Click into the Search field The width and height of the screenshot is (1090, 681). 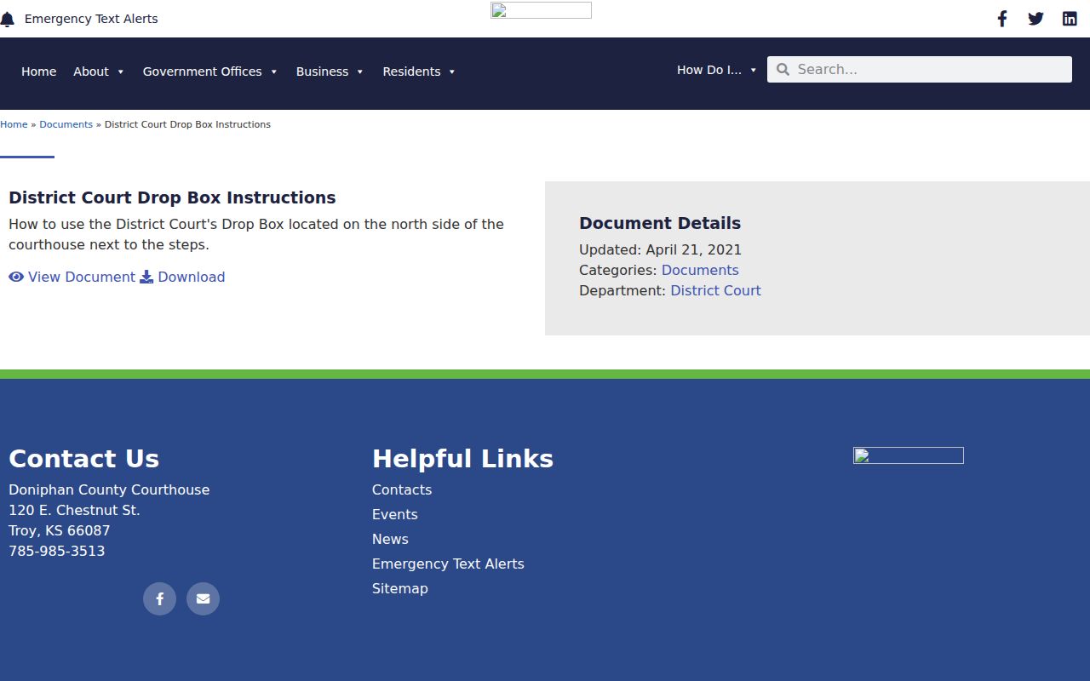click(x=920, y=70)
